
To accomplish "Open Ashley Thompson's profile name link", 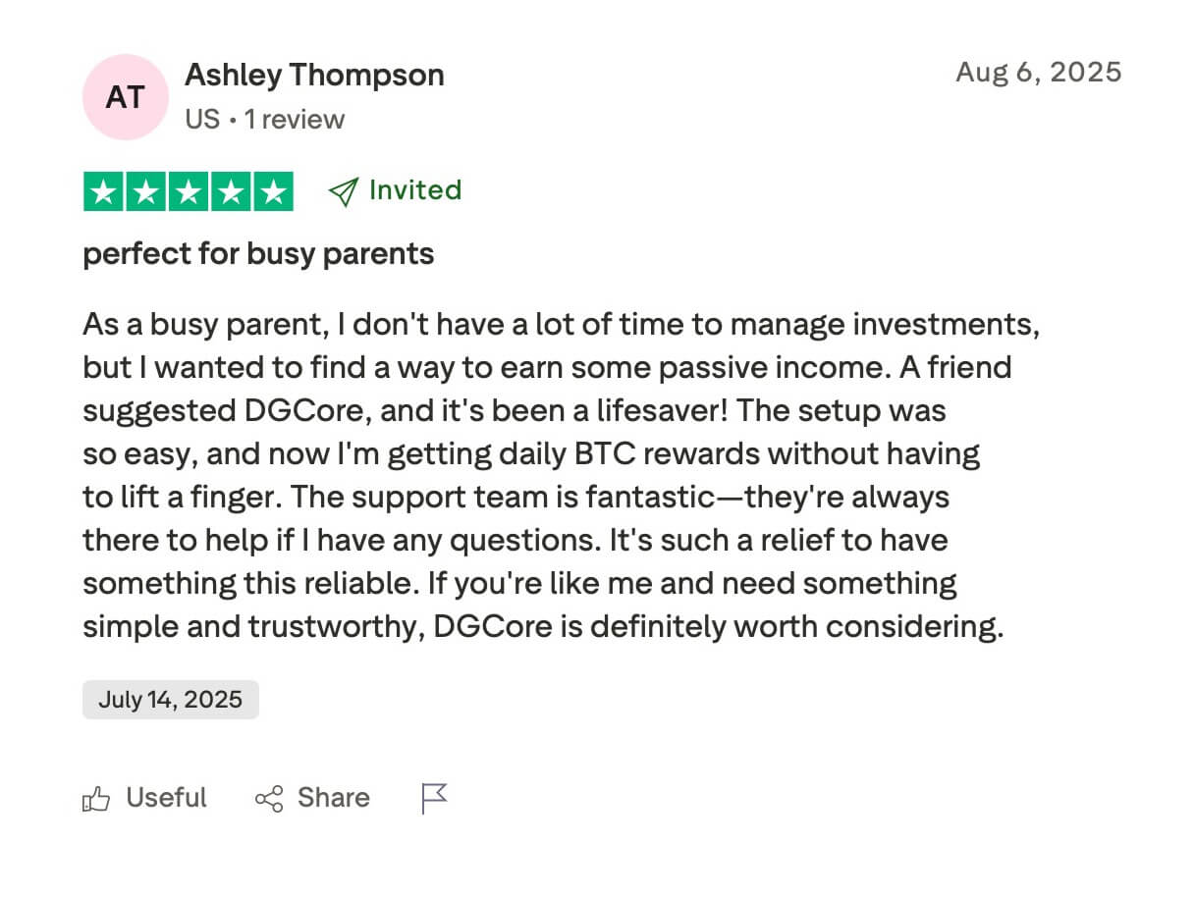I will [314, 75].
